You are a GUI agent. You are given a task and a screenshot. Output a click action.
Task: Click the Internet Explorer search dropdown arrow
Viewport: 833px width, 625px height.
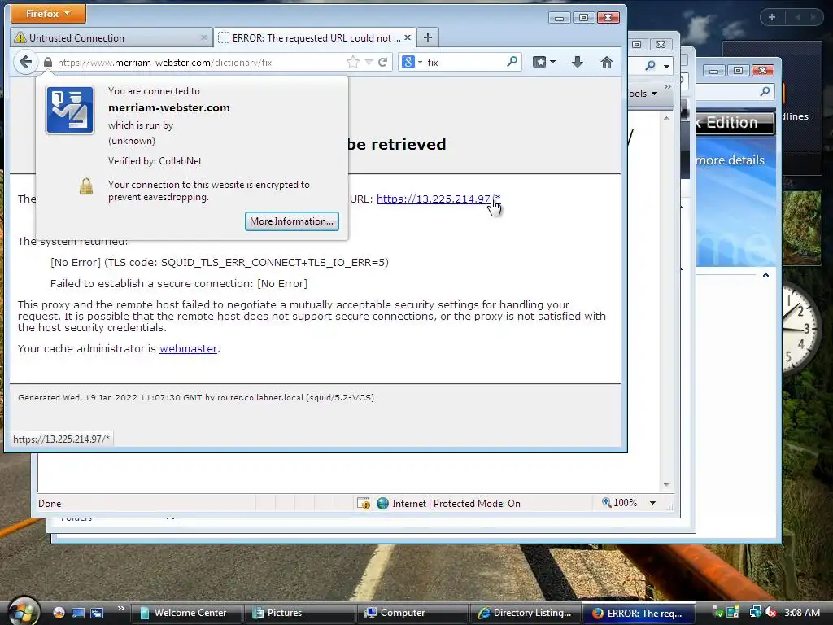coord(666,66)
